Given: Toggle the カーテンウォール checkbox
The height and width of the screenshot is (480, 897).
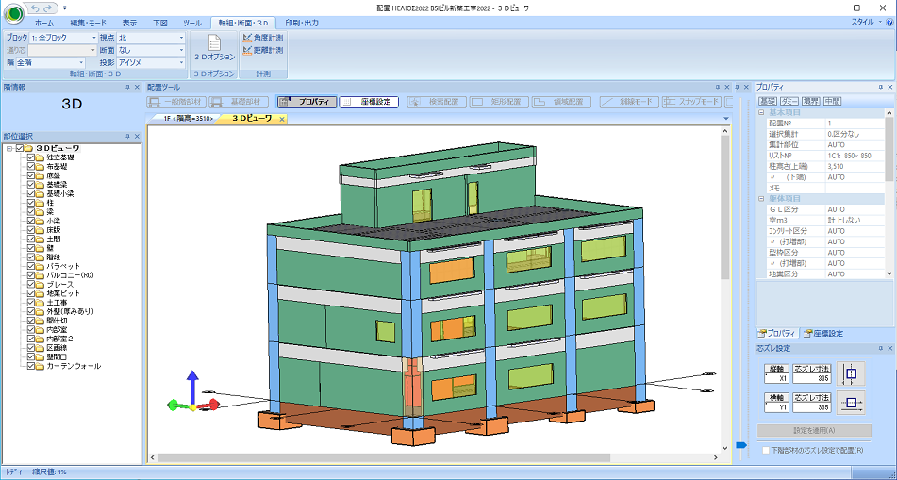Looking at the screenshot, I should point(31,366).
